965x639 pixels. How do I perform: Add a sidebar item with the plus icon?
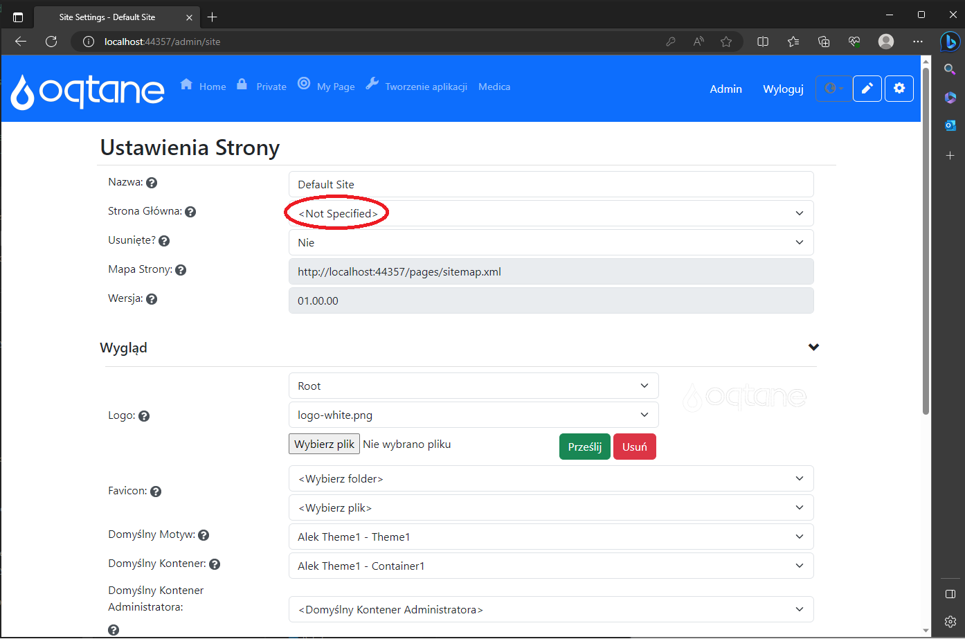[949, 155]
